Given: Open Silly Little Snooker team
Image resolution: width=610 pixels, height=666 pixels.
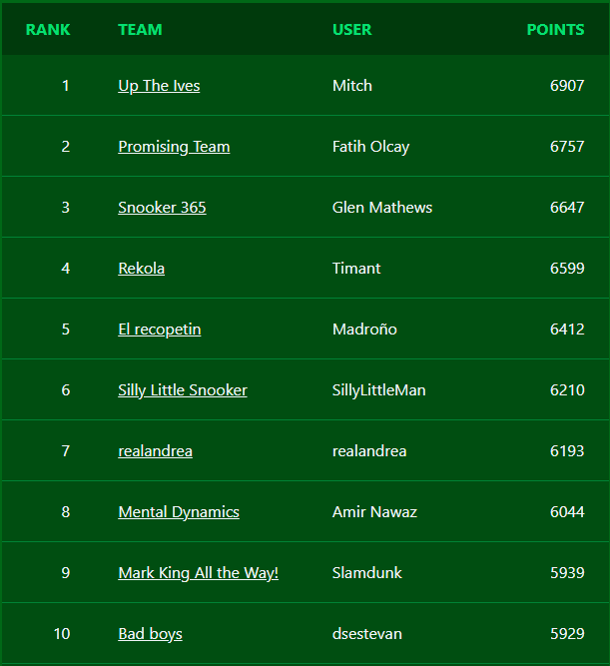Looking at the screenshot, I should pos(183,390).
